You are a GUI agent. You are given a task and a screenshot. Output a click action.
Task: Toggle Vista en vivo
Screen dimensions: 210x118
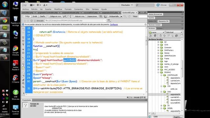(79, 16)
